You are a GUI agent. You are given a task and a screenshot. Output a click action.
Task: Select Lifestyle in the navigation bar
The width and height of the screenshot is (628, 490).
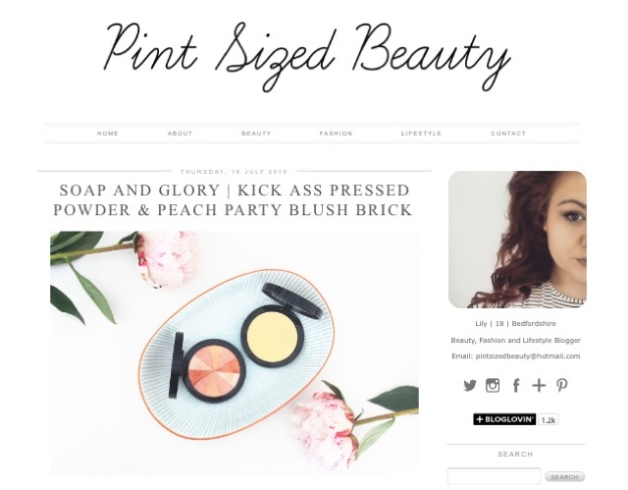click(422, 134)
